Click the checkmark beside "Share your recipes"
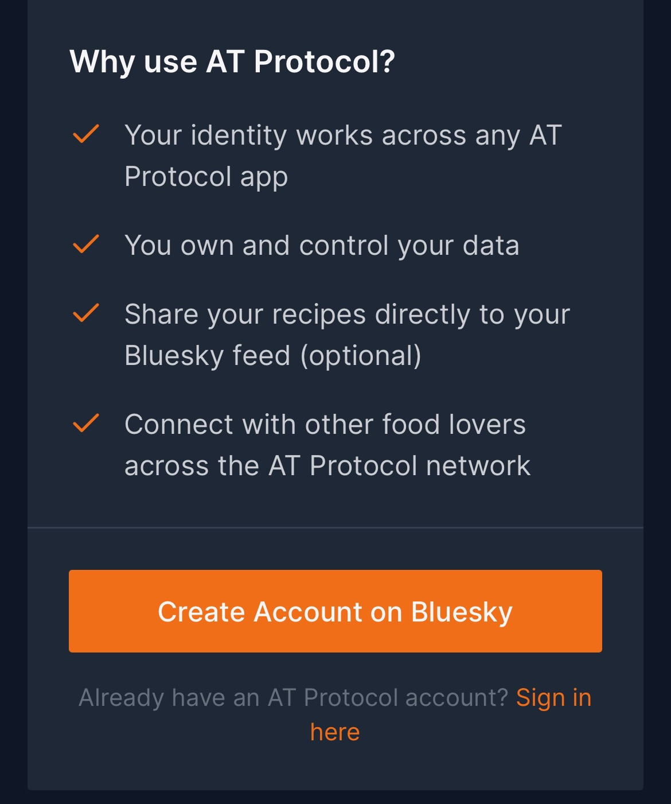This screenshot has width=671, height=804. [86, 314]
